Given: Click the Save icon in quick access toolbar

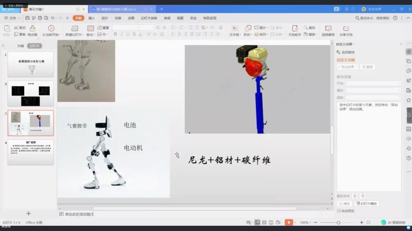Looking at the screenshot, I should pos(27,18).
